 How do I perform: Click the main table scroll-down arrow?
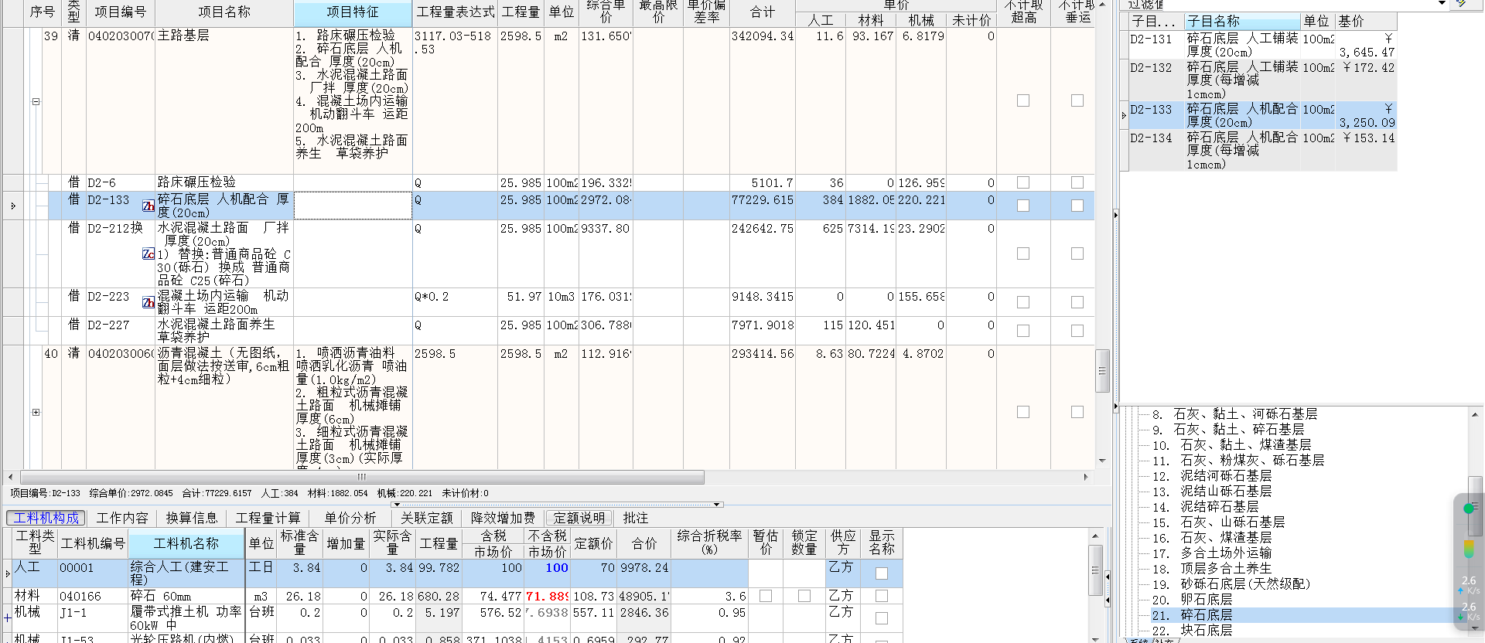click(1102, 461)
